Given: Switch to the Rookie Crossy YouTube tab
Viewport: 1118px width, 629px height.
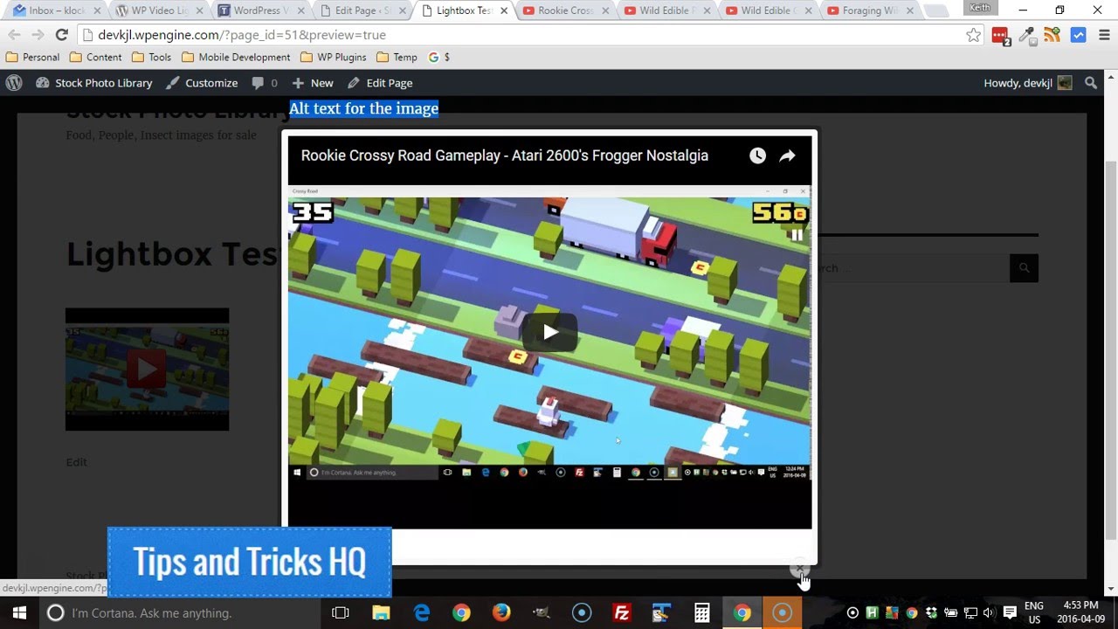Looking at the screenshot, I should 564,11.
